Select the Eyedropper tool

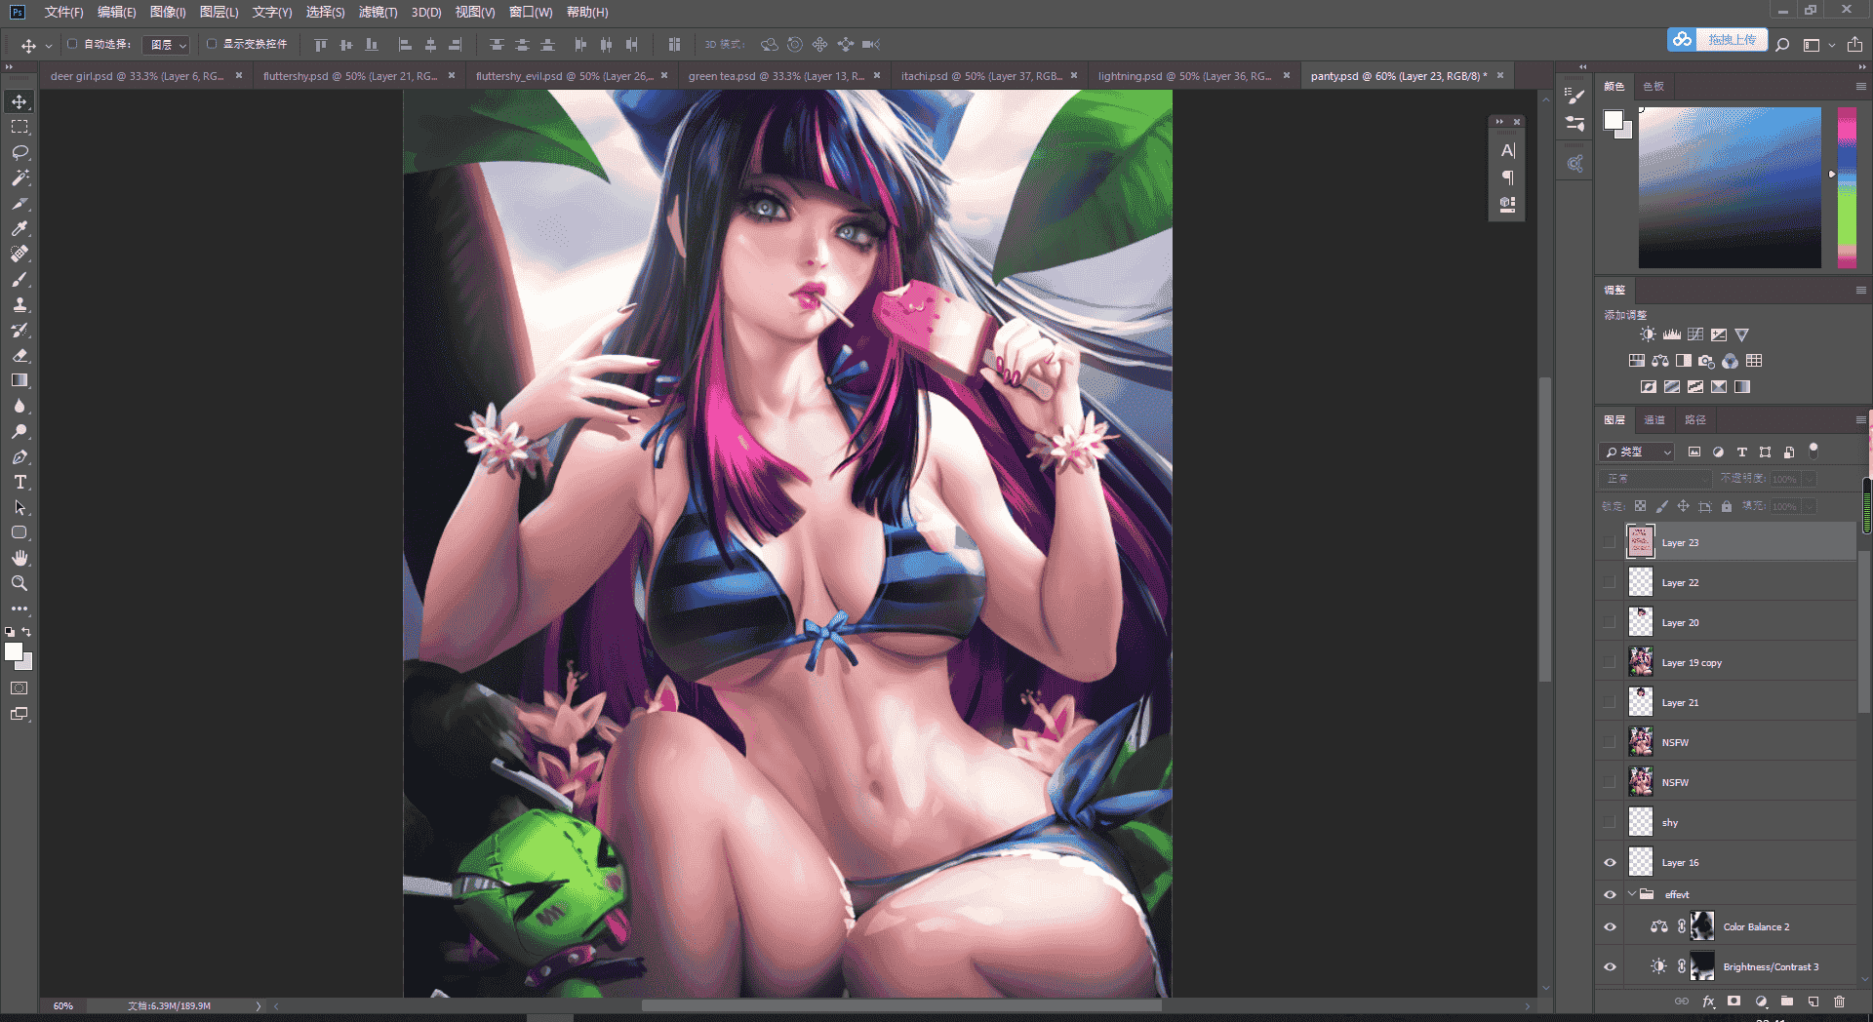(x=20, y=228)
